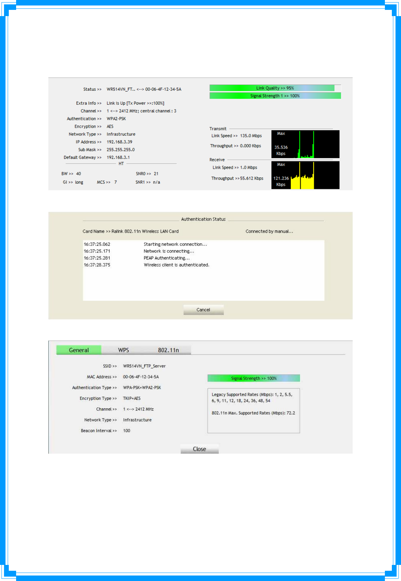Image resolution: width=401 pixels, height=581 pixels.
Task: Click the Transmit throughput graph
Action: pos(305,144)
